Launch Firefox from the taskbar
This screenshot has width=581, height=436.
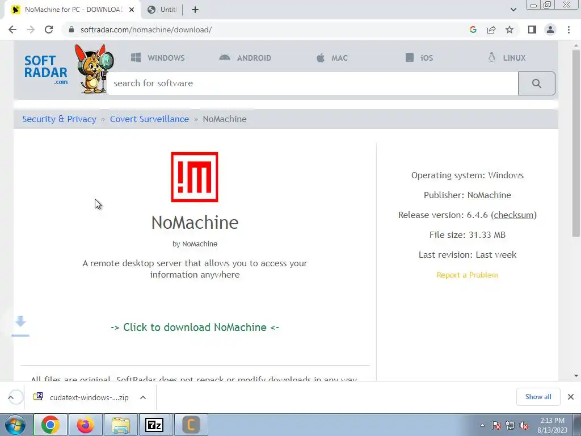[86, 425]
